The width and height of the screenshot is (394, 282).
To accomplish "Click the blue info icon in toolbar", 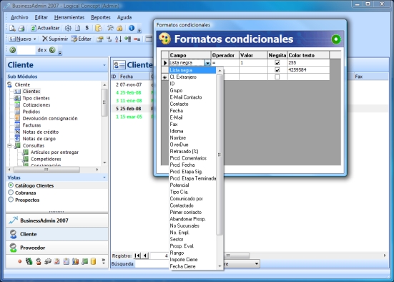I will [132, 28].
